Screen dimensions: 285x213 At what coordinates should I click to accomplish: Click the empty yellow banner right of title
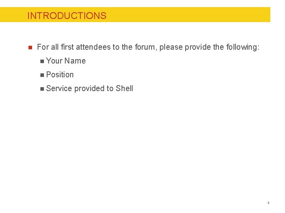(x=188, y=15)
